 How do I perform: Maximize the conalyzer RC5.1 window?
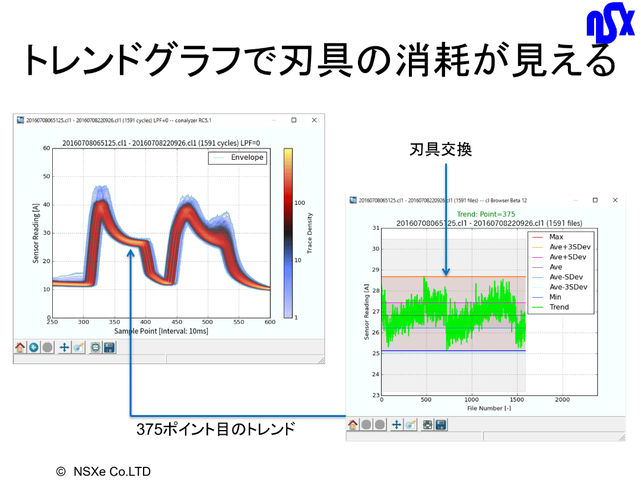294,120
